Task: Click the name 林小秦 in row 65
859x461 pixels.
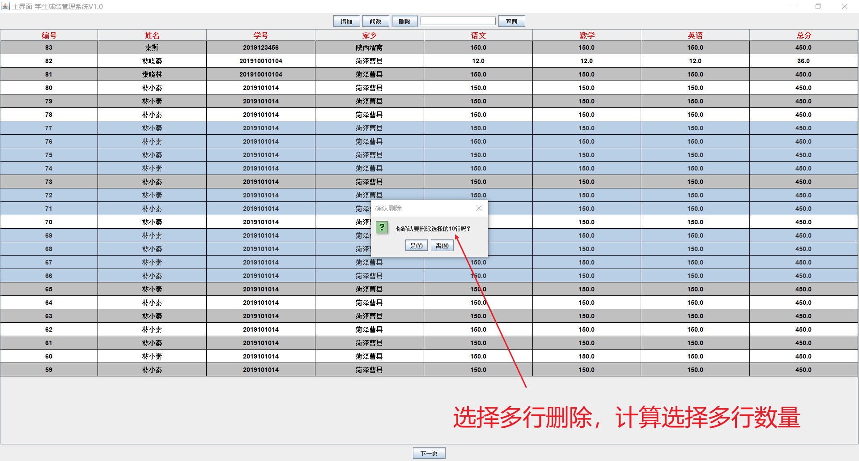Action: click(152, 289)
